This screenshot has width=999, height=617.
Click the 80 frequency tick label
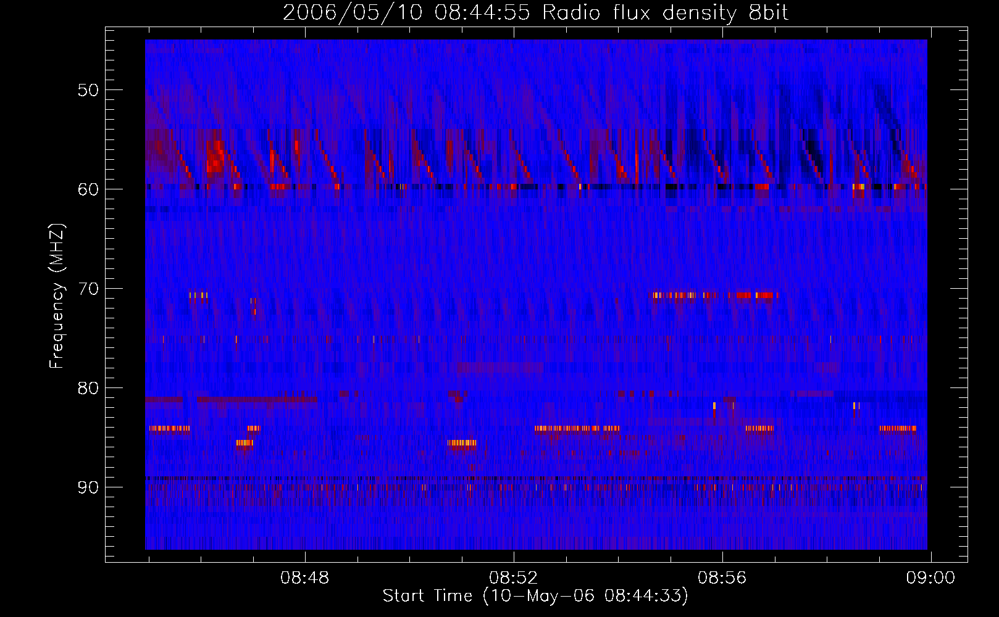(88, 388)
